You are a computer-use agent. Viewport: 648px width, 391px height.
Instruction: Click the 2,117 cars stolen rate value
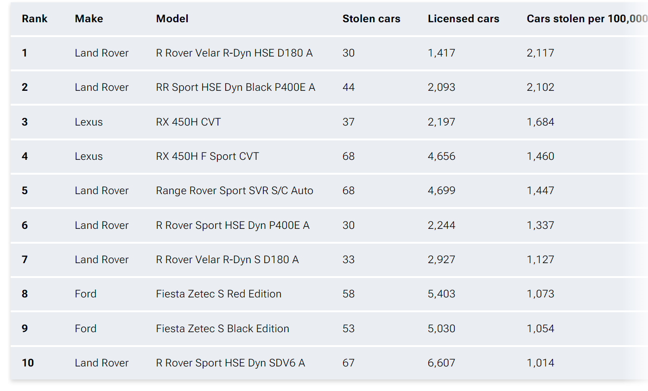pos(540,53)
